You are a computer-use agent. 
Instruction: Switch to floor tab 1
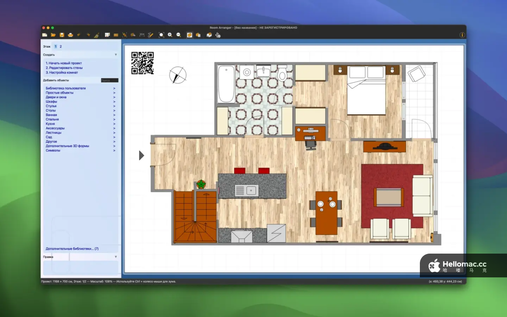(x=55, y=46)
